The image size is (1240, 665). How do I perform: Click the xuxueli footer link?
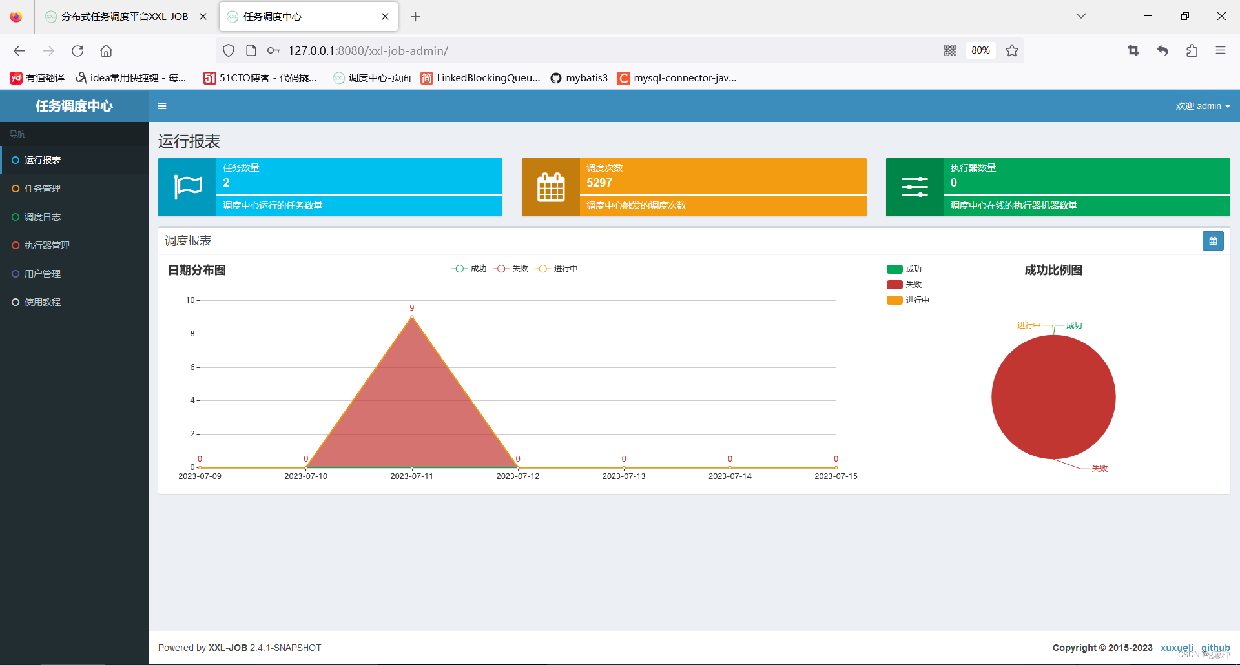pos(1177,648)
